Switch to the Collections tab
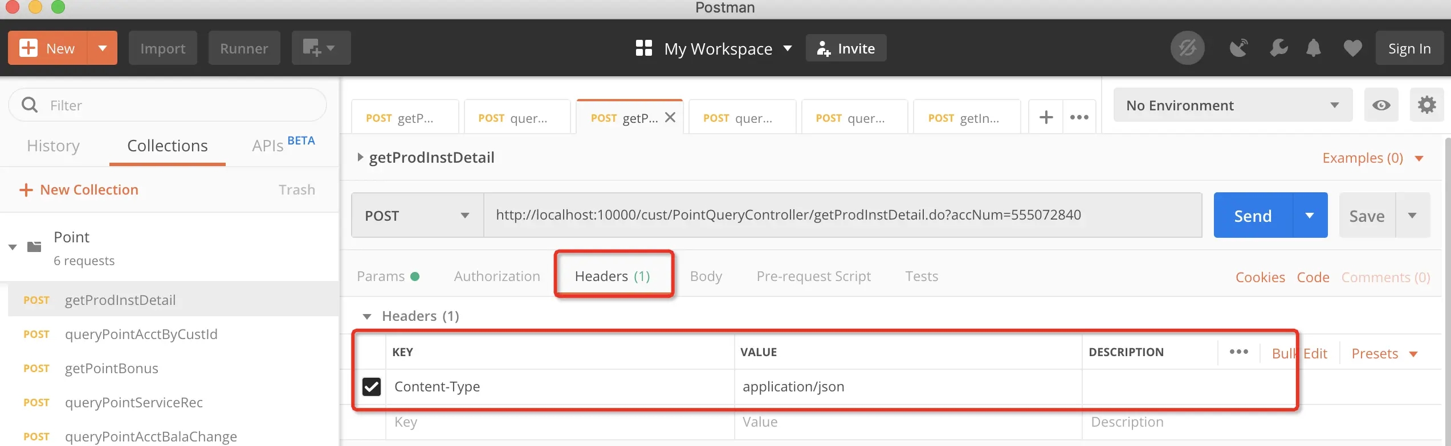Viewport: 1451px width, 446px height. [x=167, y=146]
